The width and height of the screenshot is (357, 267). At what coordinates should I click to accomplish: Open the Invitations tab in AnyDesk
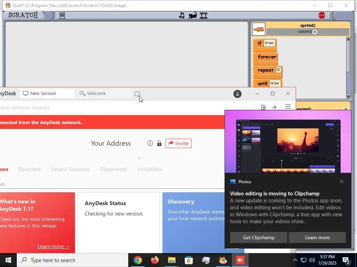click(x=150, y=169)
